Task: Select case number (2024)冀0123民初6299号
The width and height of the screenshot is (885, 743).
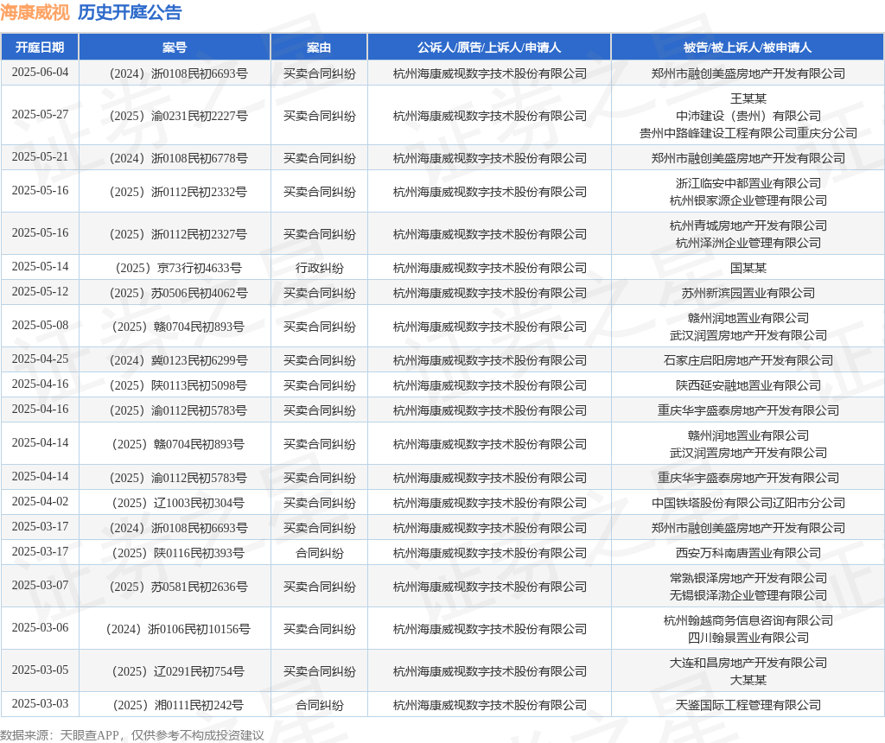Action: [x=178, y=360]
